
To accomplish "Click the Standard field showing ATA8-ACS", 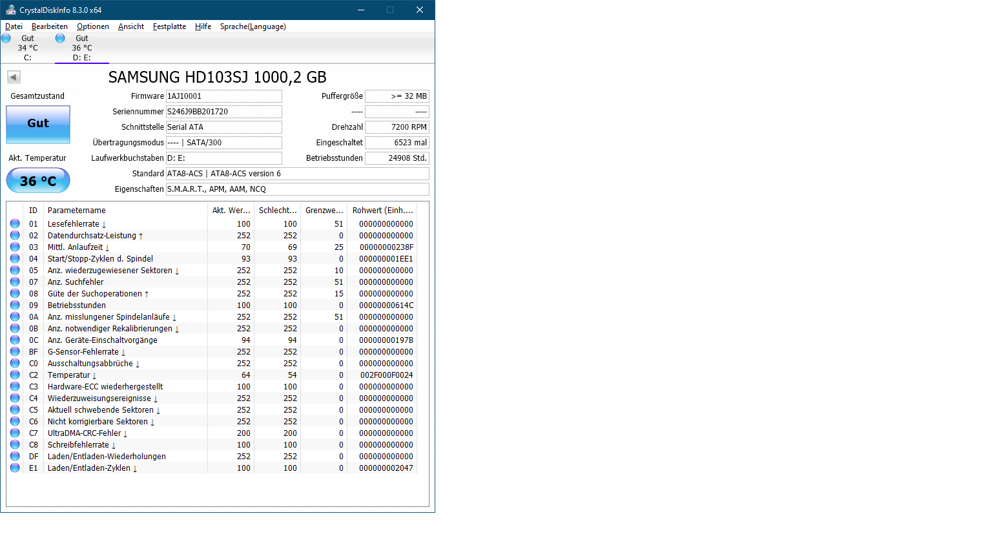I will pos(298,174).
